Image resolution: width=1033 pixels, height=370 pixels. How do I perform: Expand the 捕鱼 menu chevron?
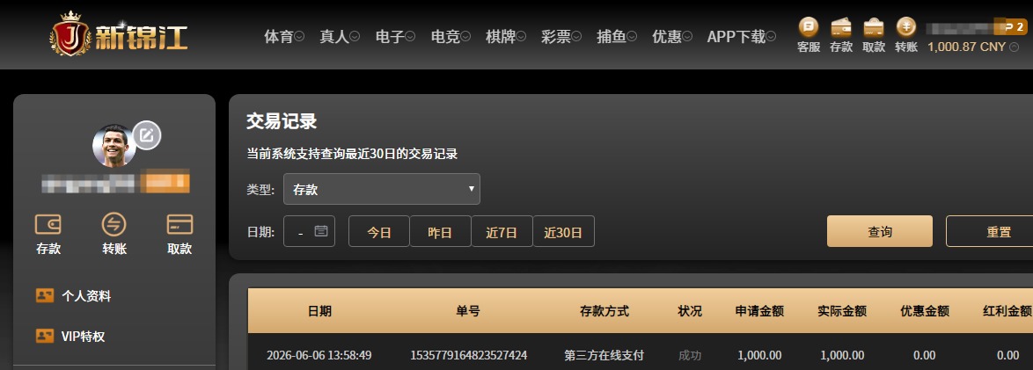click(x=631, y=37)
